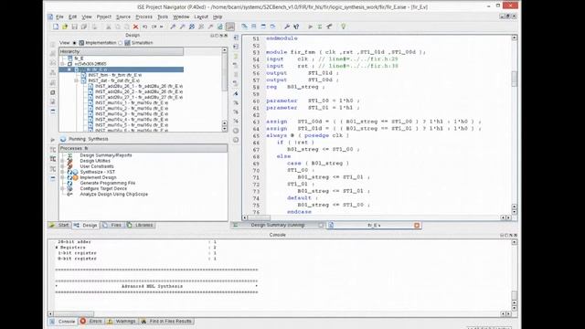Expand the User Constraints process node

click(x=63, y=166)
